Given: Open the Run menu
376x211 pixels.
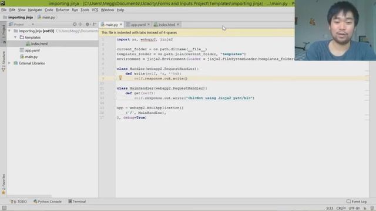Looking at the screenshot, I should coord(75,10).
